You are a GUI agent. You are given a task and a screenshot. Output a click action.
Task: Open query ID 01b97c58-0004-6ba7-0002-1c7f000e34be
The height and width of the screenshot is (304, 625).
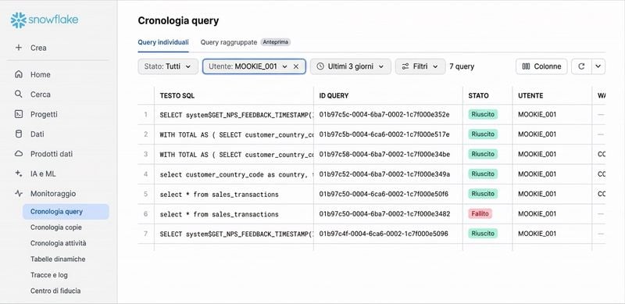384,155
